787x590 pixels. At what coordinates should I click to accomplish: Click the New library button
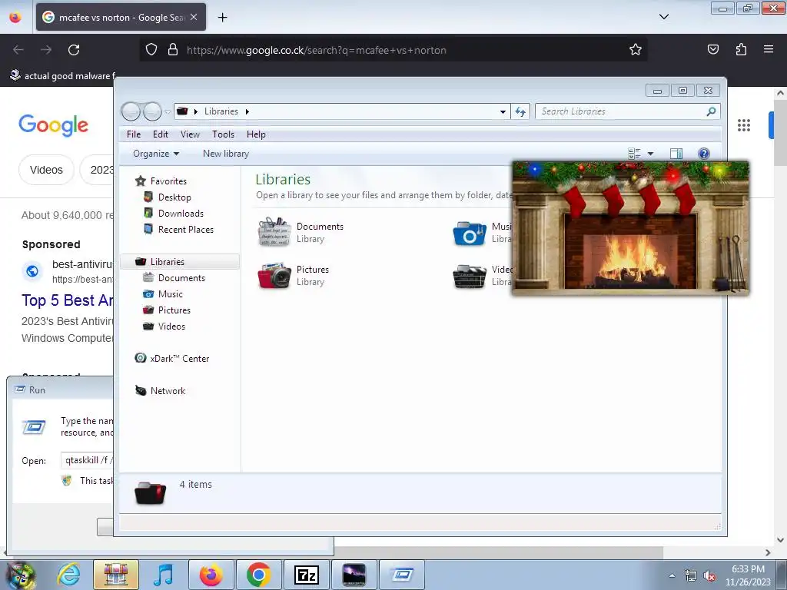(226, 154)
